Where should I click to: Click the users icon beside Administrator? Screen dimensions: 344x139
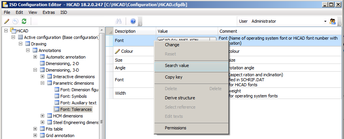coord(332,21)
